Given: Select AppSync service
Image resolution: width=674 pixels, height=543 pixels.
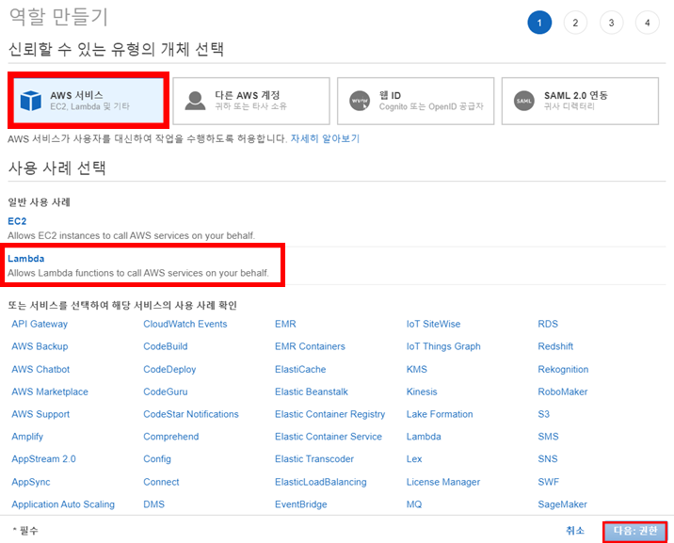Looking at the screenshot, I should coord(31,482).
